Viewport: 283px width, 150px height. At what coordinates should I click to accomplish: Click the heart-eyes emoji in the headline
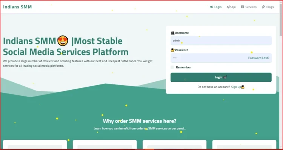click(63, 41)
